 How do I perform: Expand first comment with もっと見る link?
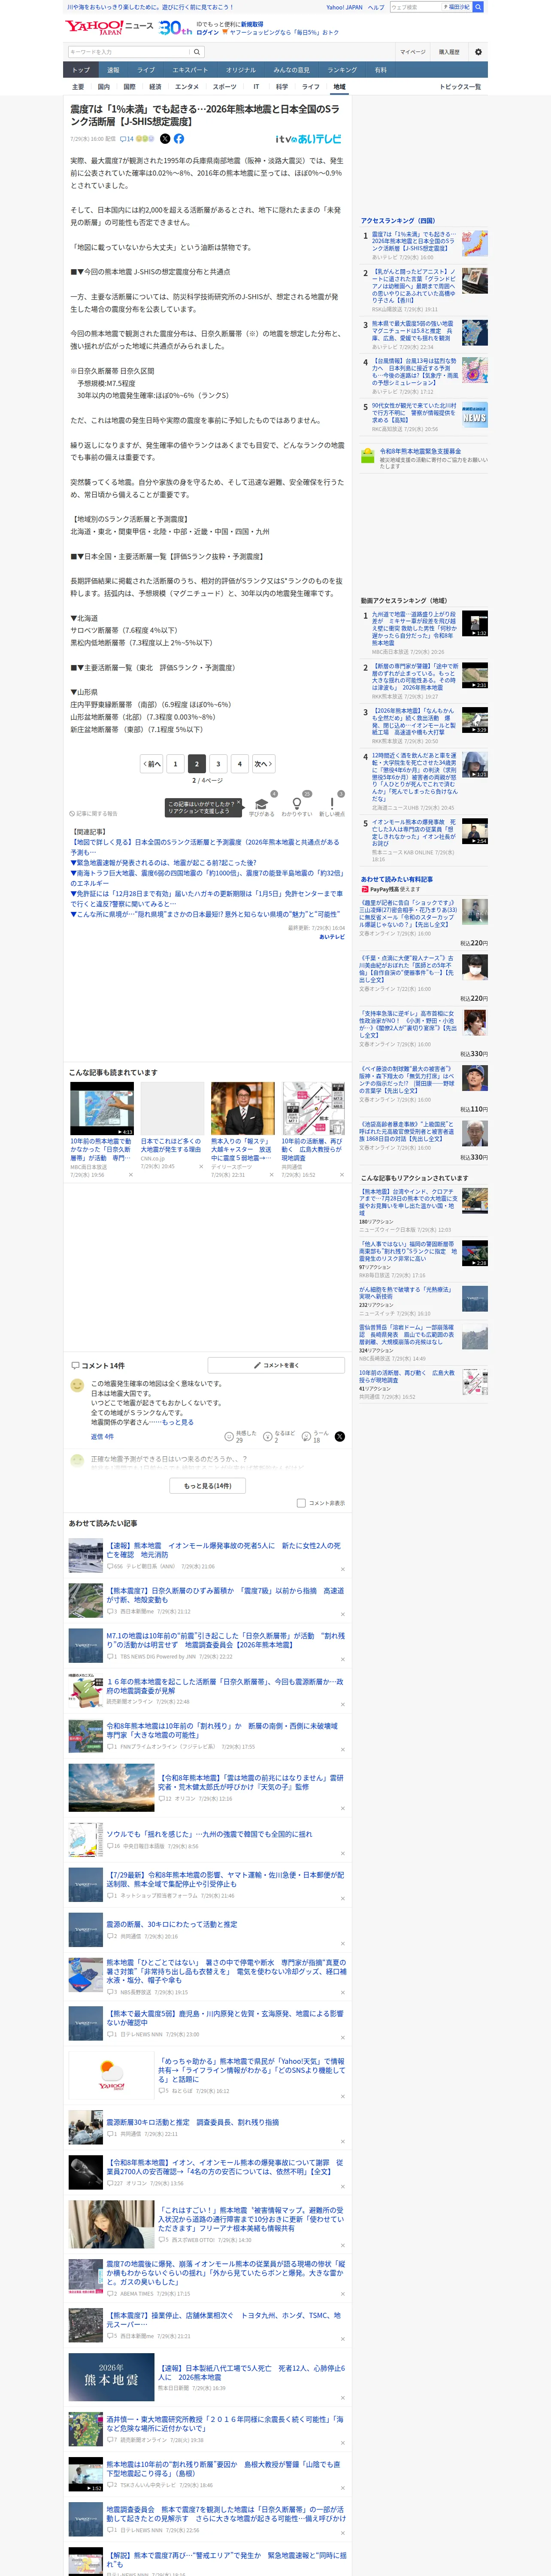pos(178,1421)
